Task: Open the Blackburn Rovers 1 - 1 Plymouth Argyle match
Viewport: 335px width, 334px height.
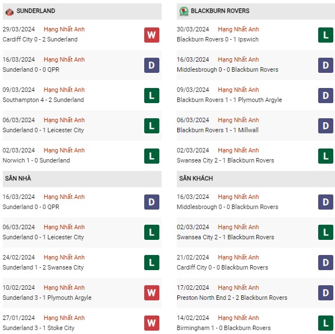Action: pyautogui.click(x=230, y=100)
